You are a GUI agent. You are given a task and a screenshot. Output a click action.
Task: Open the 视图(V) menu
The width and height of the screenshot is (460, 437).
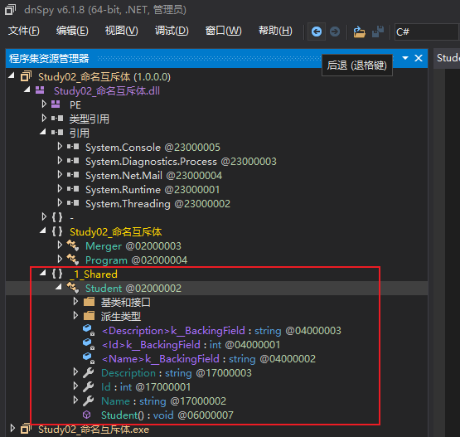pos(122,31)
